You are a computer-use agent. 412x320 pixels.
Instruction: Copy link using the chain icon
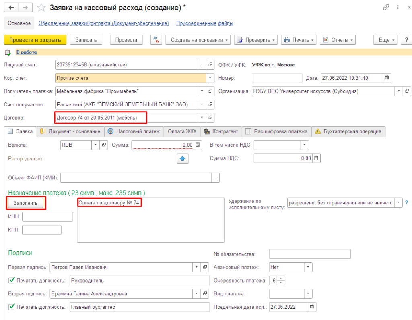click(387, 8)
